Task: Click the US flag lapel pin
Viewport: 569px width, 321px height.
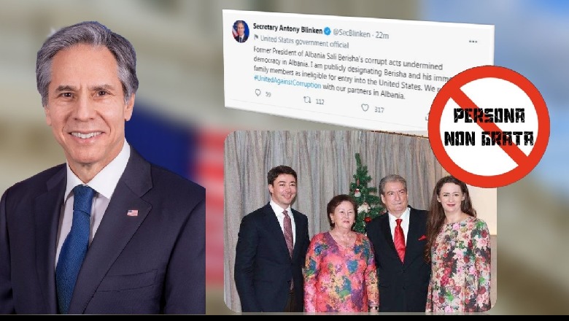Action: point(133,213)
